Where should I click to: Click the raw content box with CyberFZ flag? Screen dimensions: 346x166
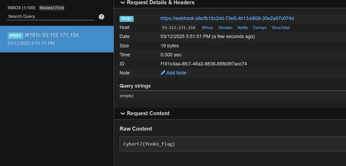coord(232,144)
